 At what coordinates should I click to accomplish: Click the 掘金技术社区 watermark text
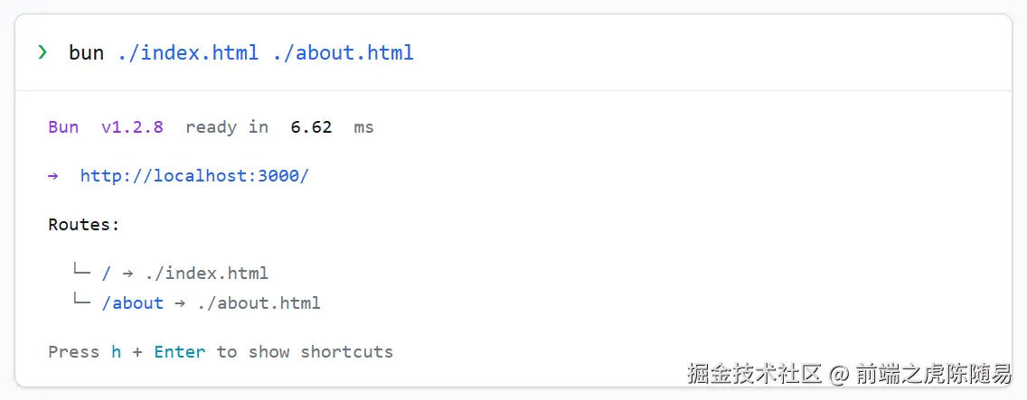tap(753, 373)
